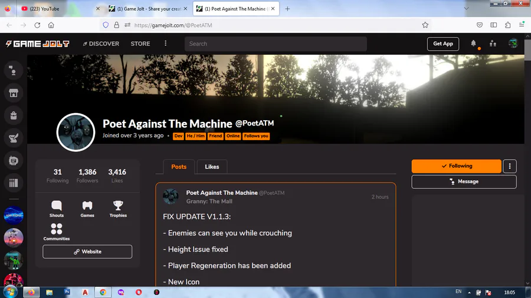The height and width of the screenshot is (298, 531).
Task: Click the Get App button
Action: (443, 44)
